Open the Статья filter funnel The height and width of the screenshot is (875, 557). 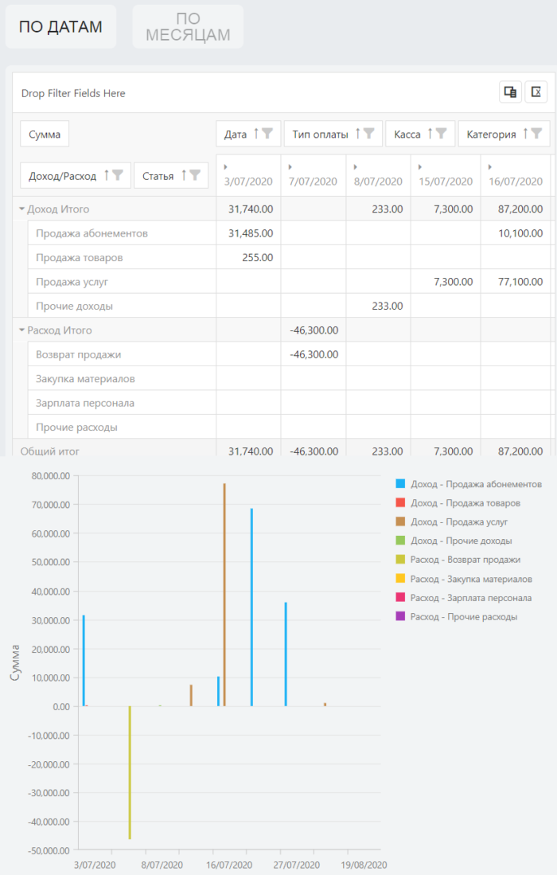(x=195, y=175)
